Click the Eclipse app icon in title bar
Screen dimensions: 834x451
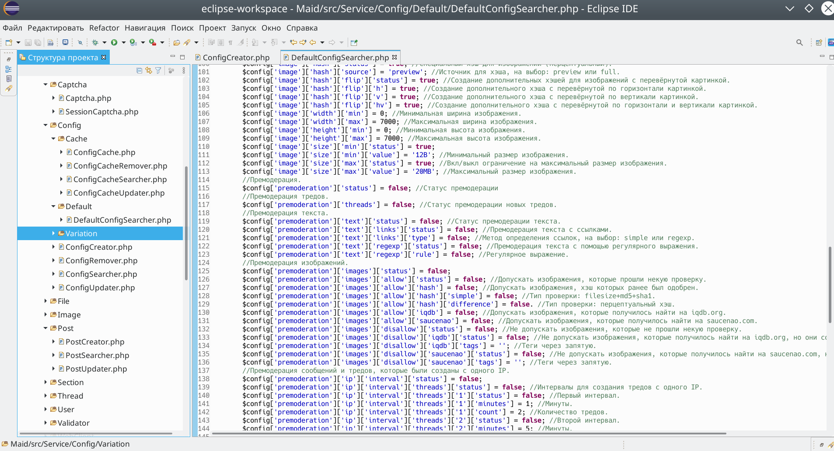[x=11, y=8]
